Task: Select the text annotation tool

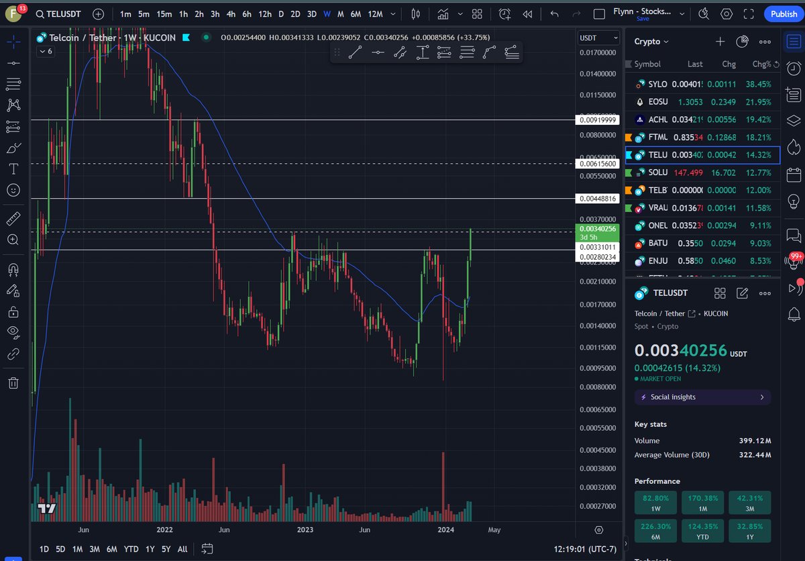Action: 13,168
